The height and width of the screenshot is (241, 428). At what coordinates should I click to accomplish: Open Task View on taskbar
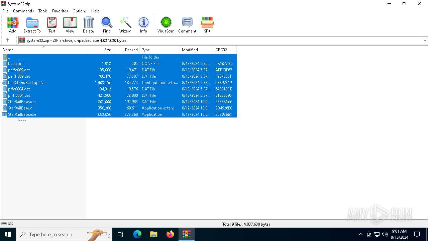coord(120,234)
